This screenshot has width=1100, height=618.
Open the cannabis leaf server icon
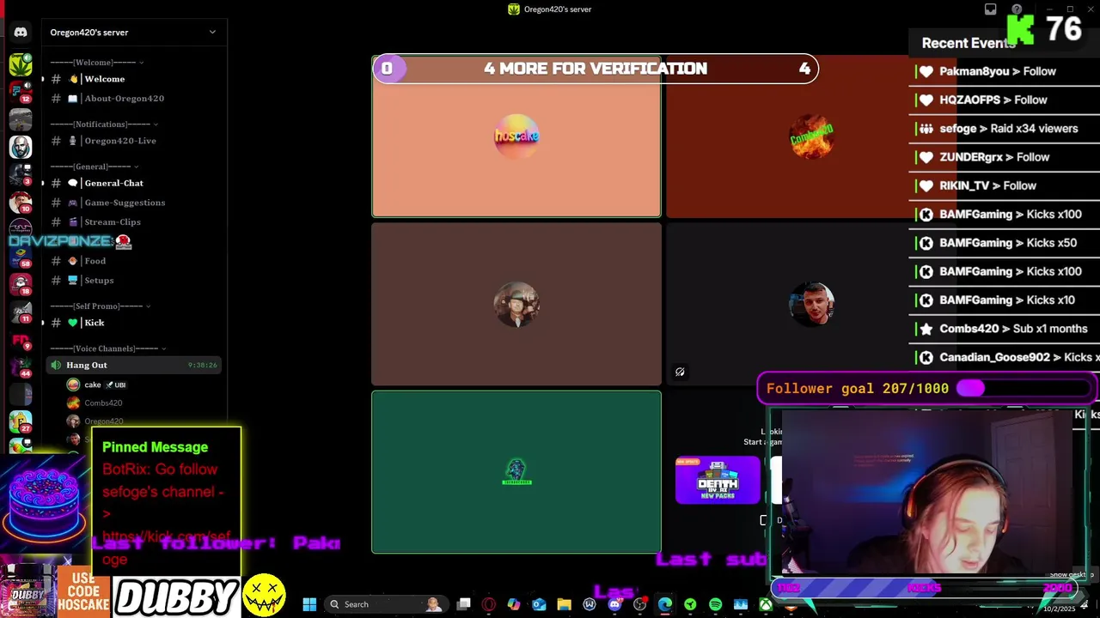tap(21, 64)
